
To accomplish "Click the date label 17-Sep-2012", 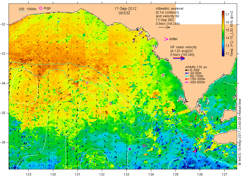I will pos(125,9).
